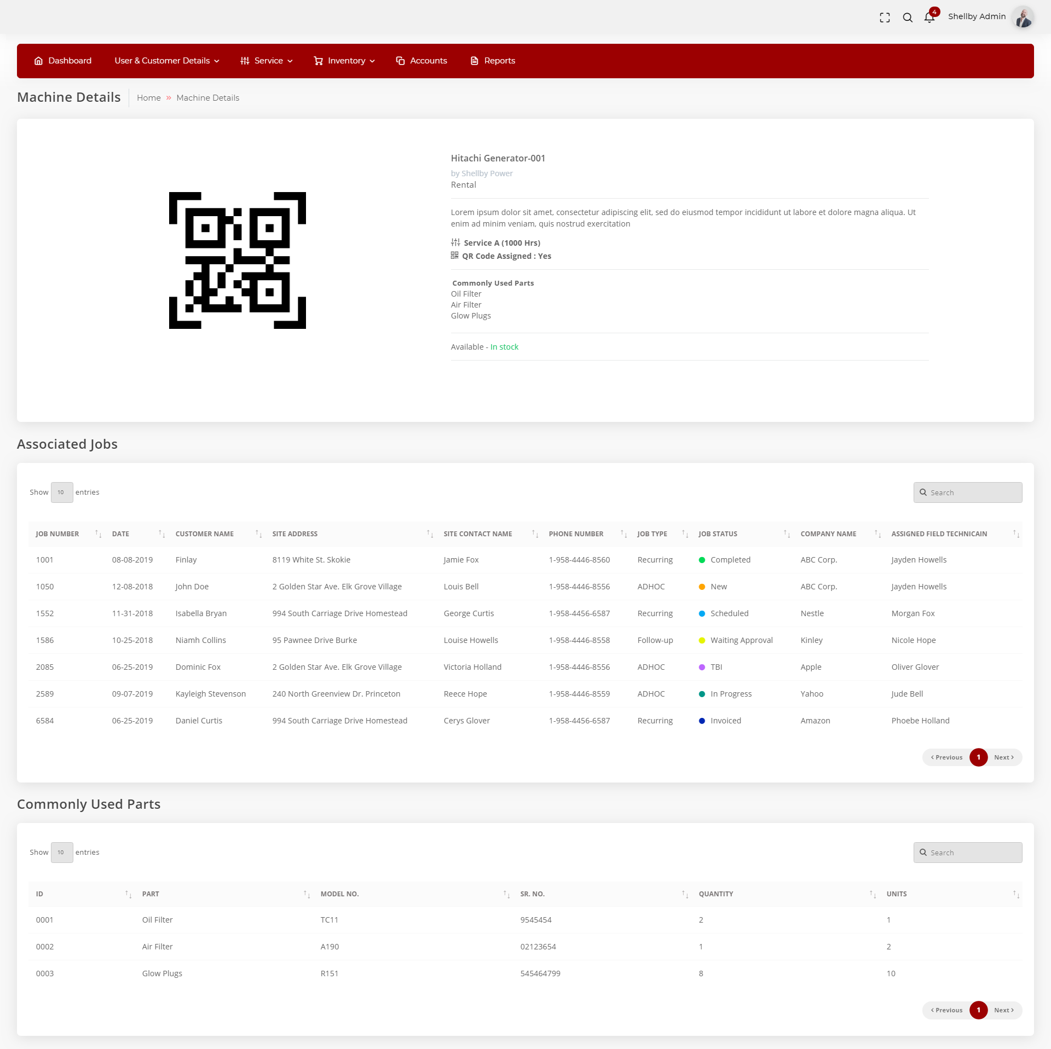Sort by Customer Name column
This screenshot has width=1051, height=1049.
coord(217,534)
